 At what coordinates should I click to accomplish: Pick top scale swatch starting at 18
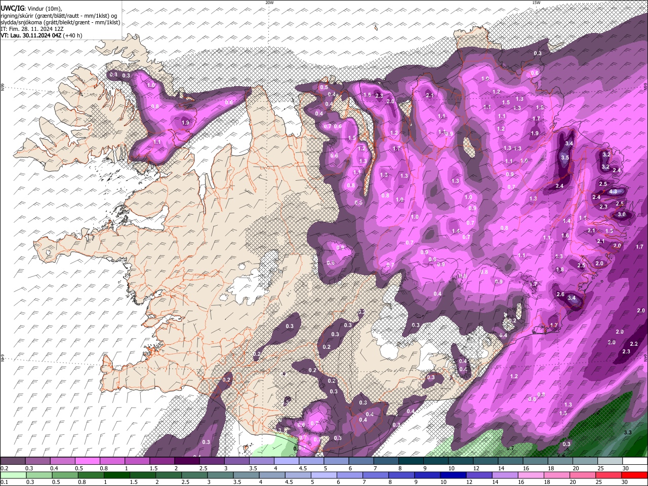point(561,461)
